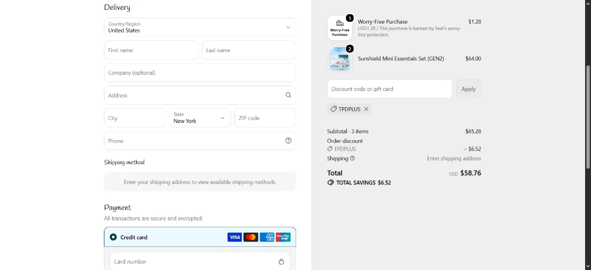Click the Enter shipping address text
Image resolution: width=591 pixels, height=270 pixels.
click(454, 158)
